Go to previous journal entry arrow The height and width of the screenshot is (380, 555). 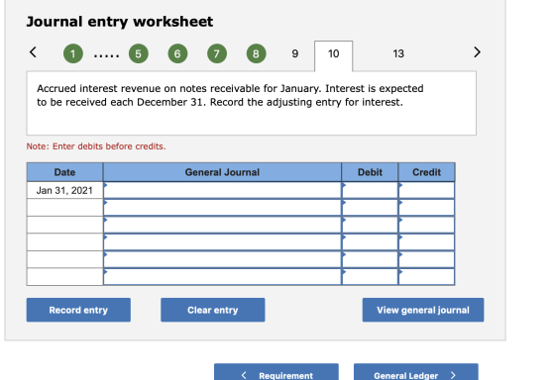click(33, 52)
